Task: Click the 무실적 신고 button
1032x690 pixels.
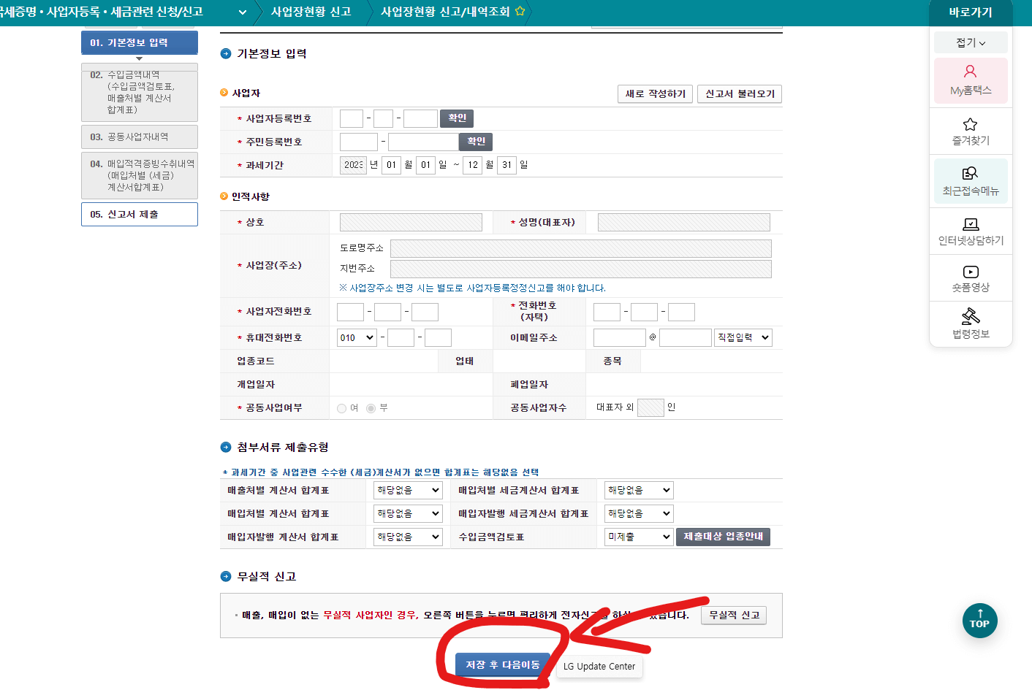Action: (733, 615)
